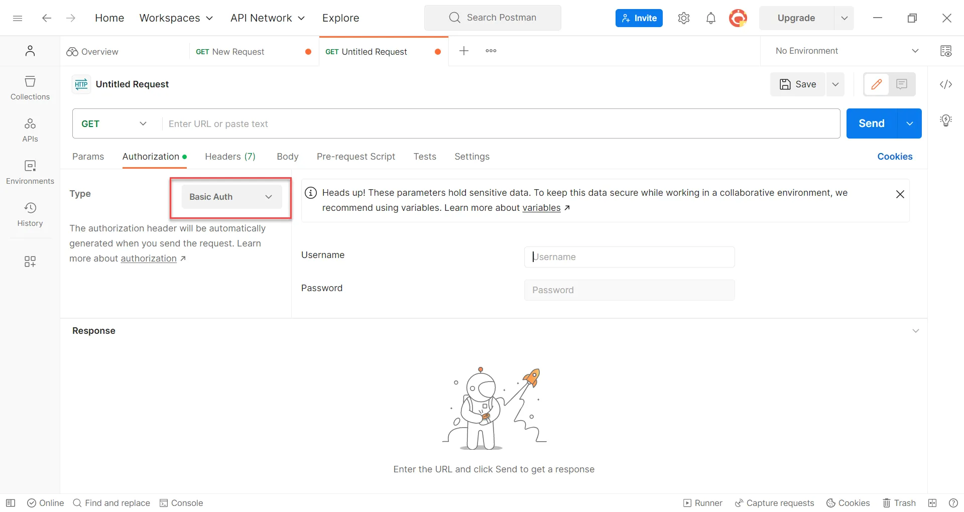Open History in the sidebar
The height and width of the screenshot is (512, 964).
click(30, 215)
